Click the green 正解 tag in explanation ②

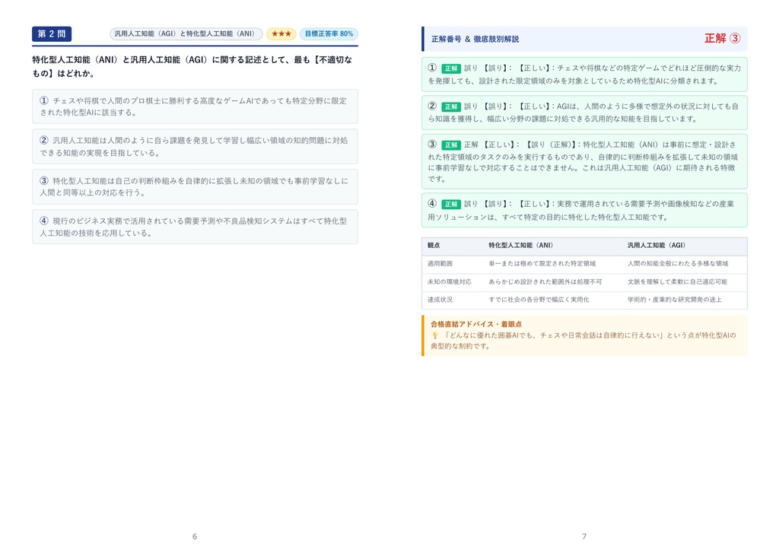coord(451,106)
